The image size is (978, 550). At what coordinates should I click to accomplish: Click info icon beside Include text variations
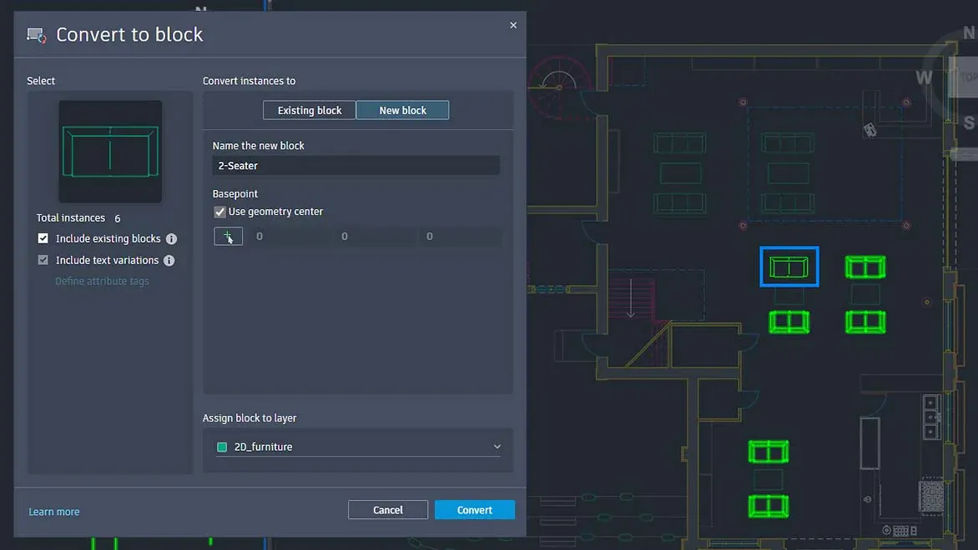[169, 261]
